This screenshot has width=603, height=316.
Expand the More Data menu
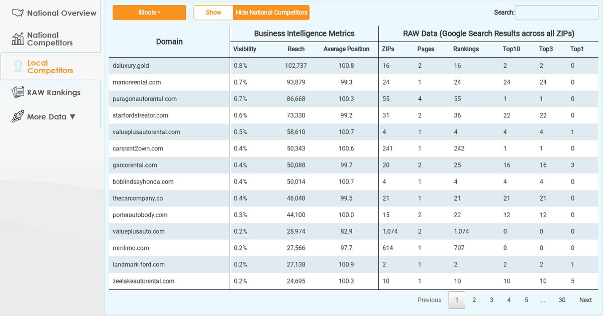[x=51, y=117]
